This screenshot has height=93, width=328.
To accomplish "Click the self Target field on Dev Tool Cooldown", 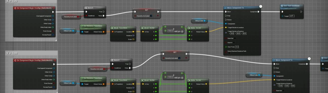I will [292, 16].
